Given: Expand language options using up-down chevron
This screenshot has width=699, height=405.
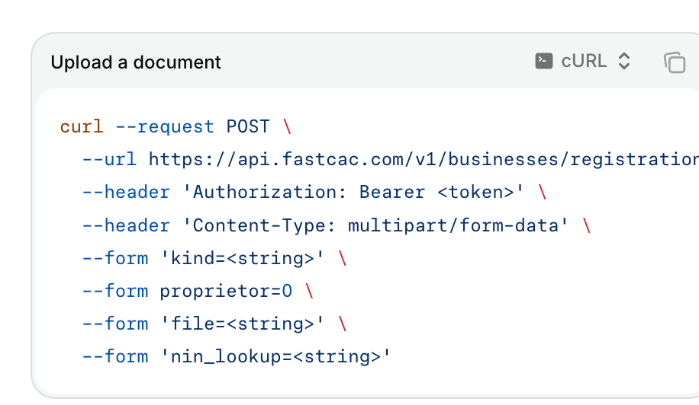Looking at the screenshot, I should (624, 62).
